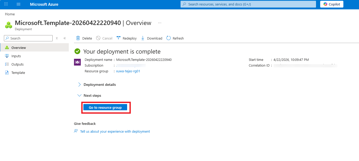The height and width of the screenshot is (161, 359).
Task: Open the ellipsis more options beside Overview
Action: (160, 23)
